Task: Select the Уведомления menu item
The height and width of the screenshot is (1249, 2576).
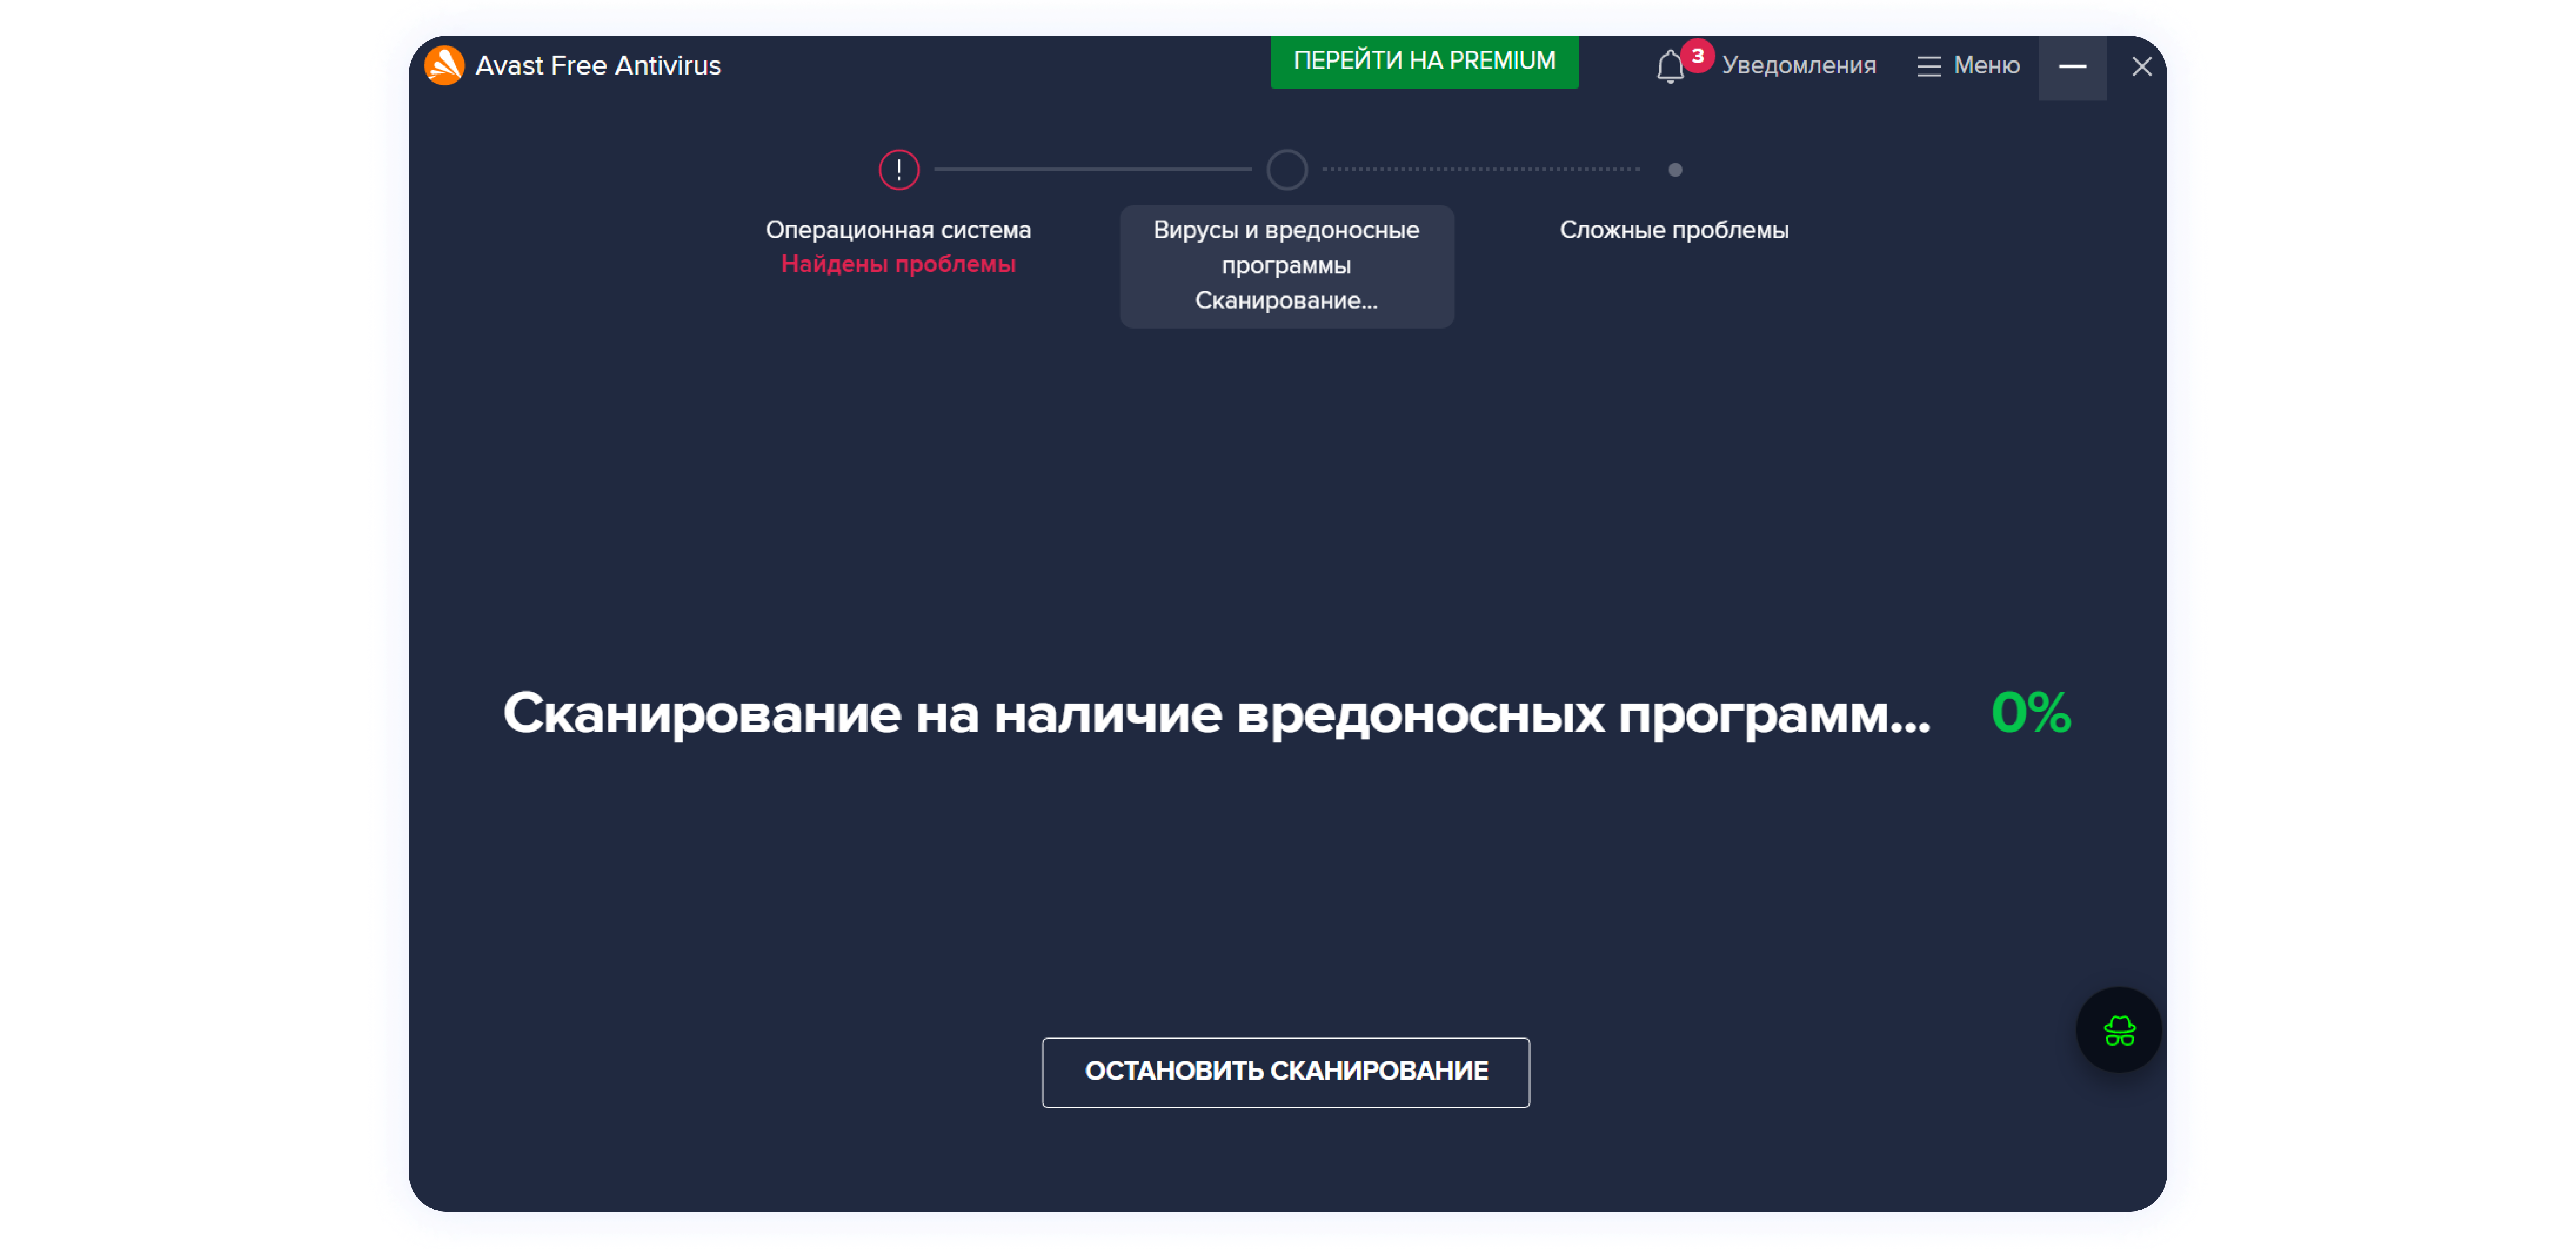Action: [1799, 66]
